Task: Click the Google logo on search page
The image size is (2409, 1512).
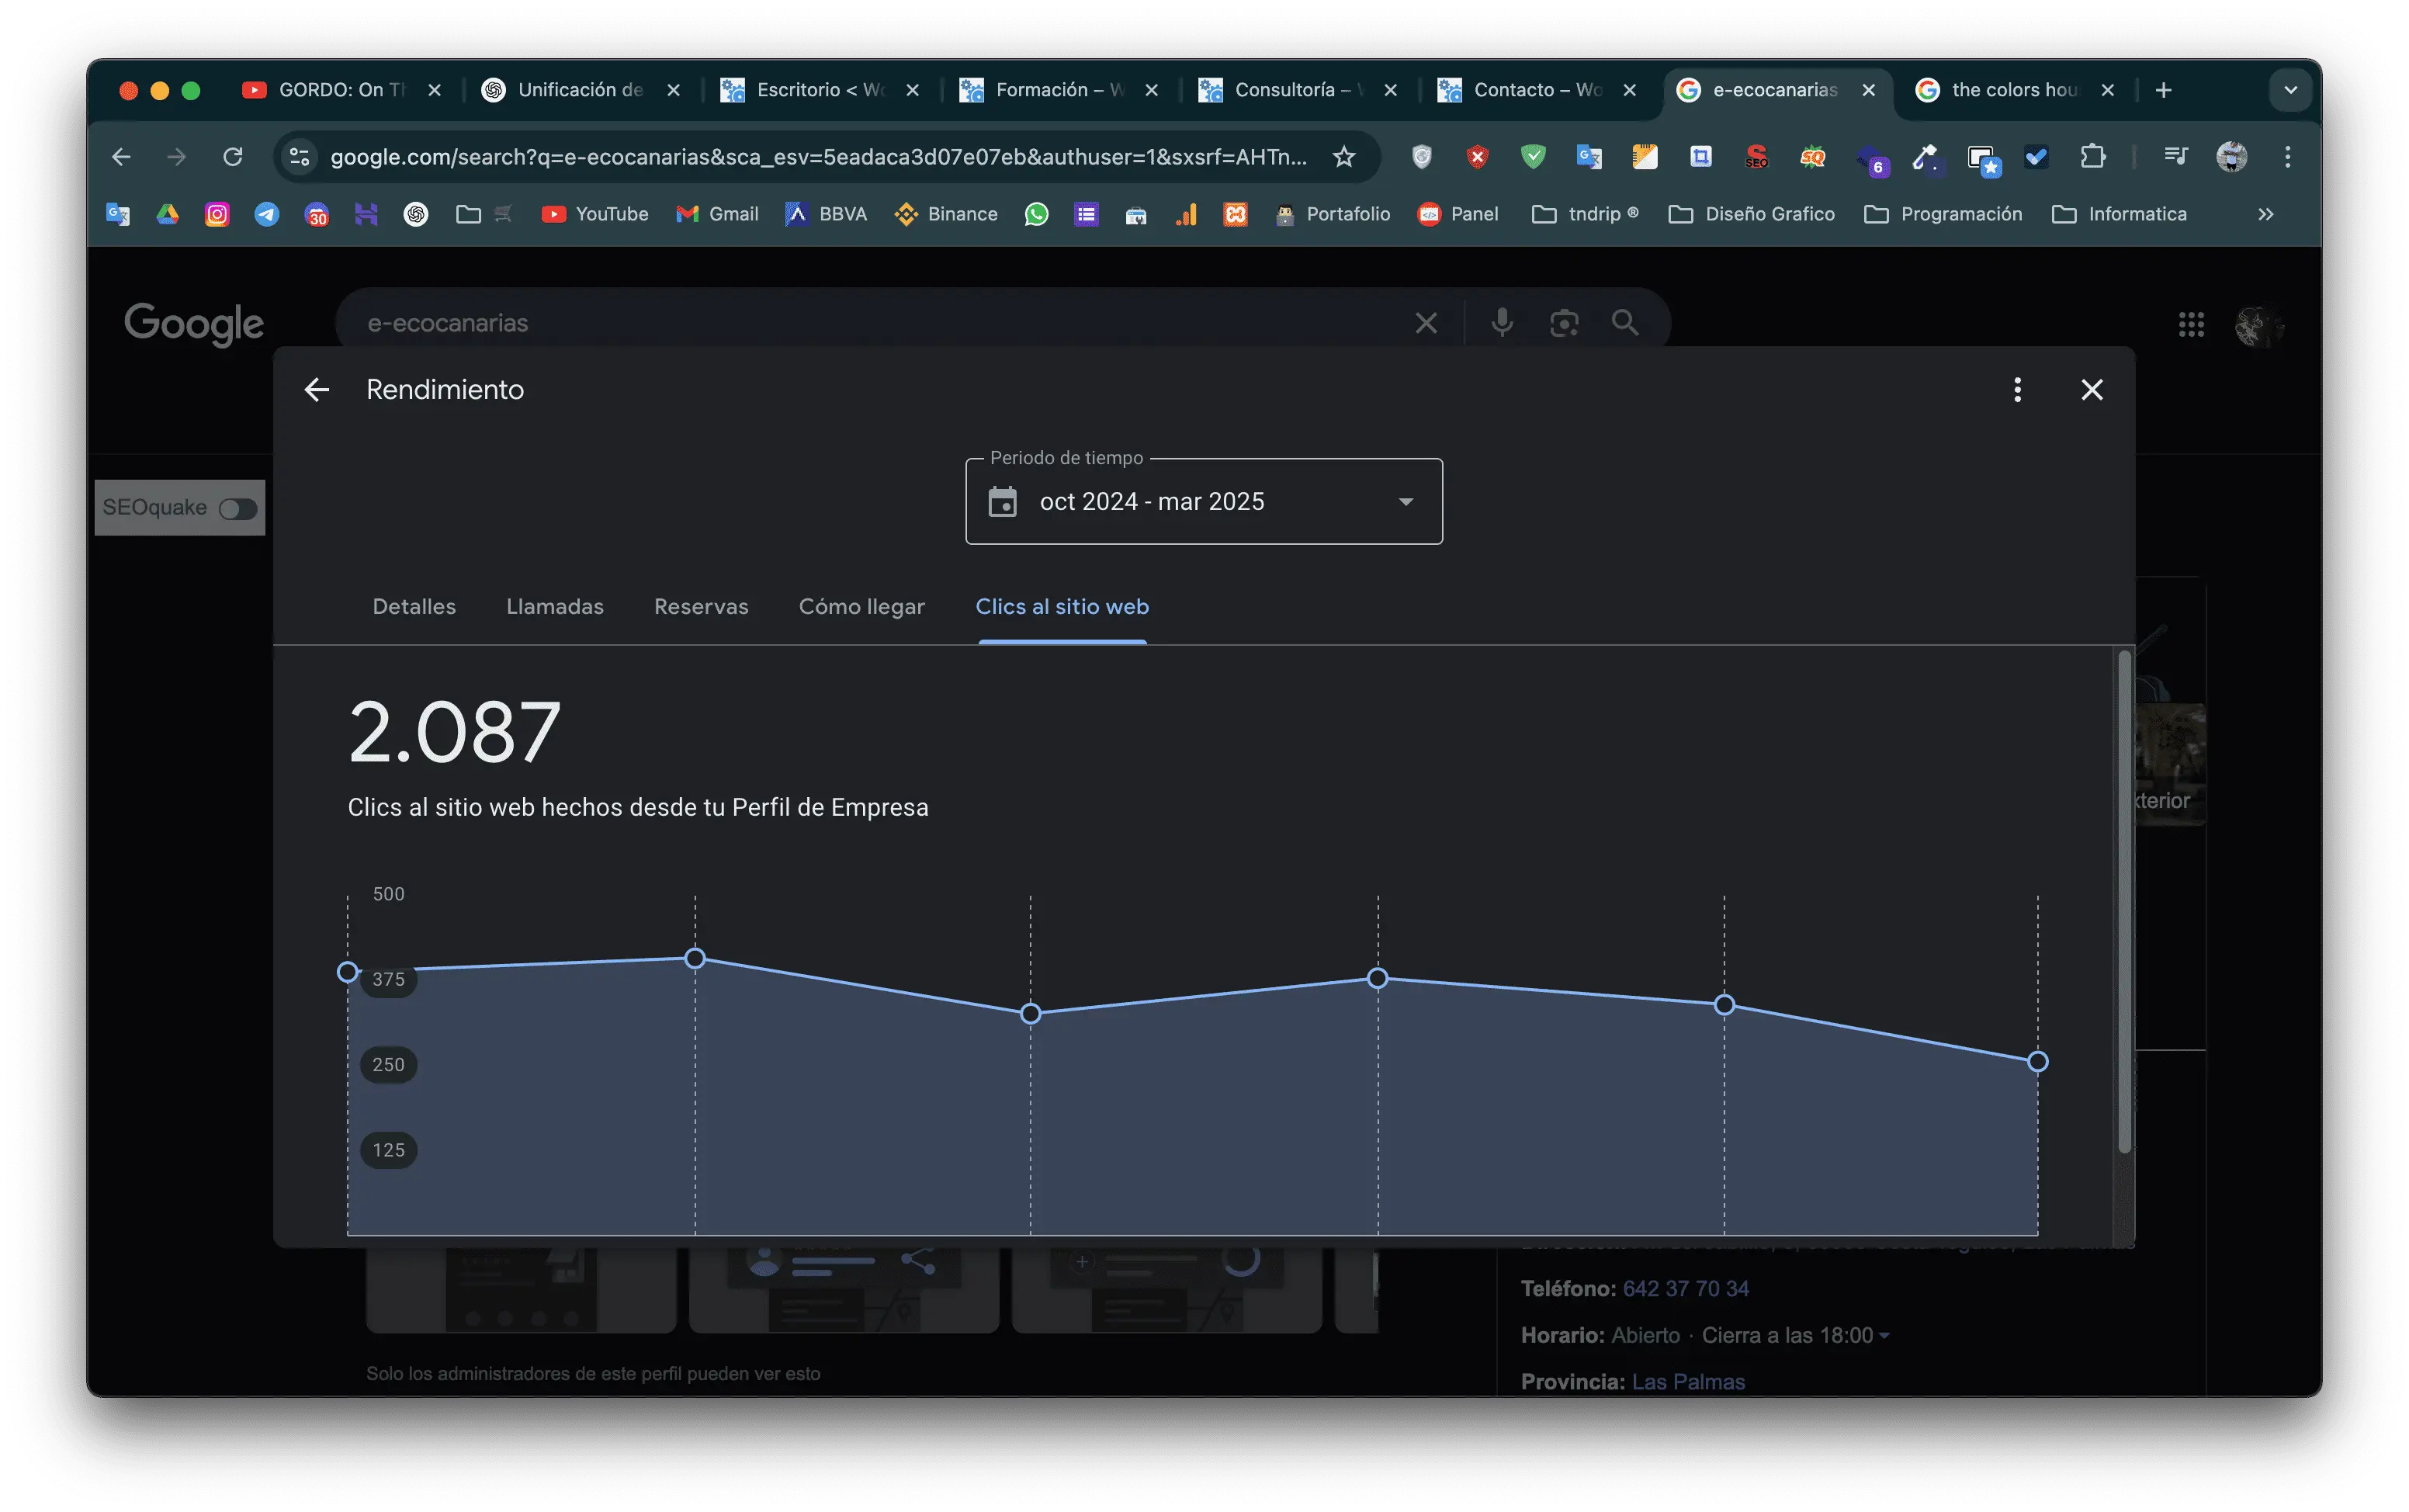Action: (x=194, y=324)
